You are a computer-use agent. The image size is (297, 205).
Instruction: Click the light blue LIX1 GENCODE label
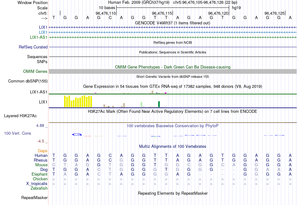43,32
